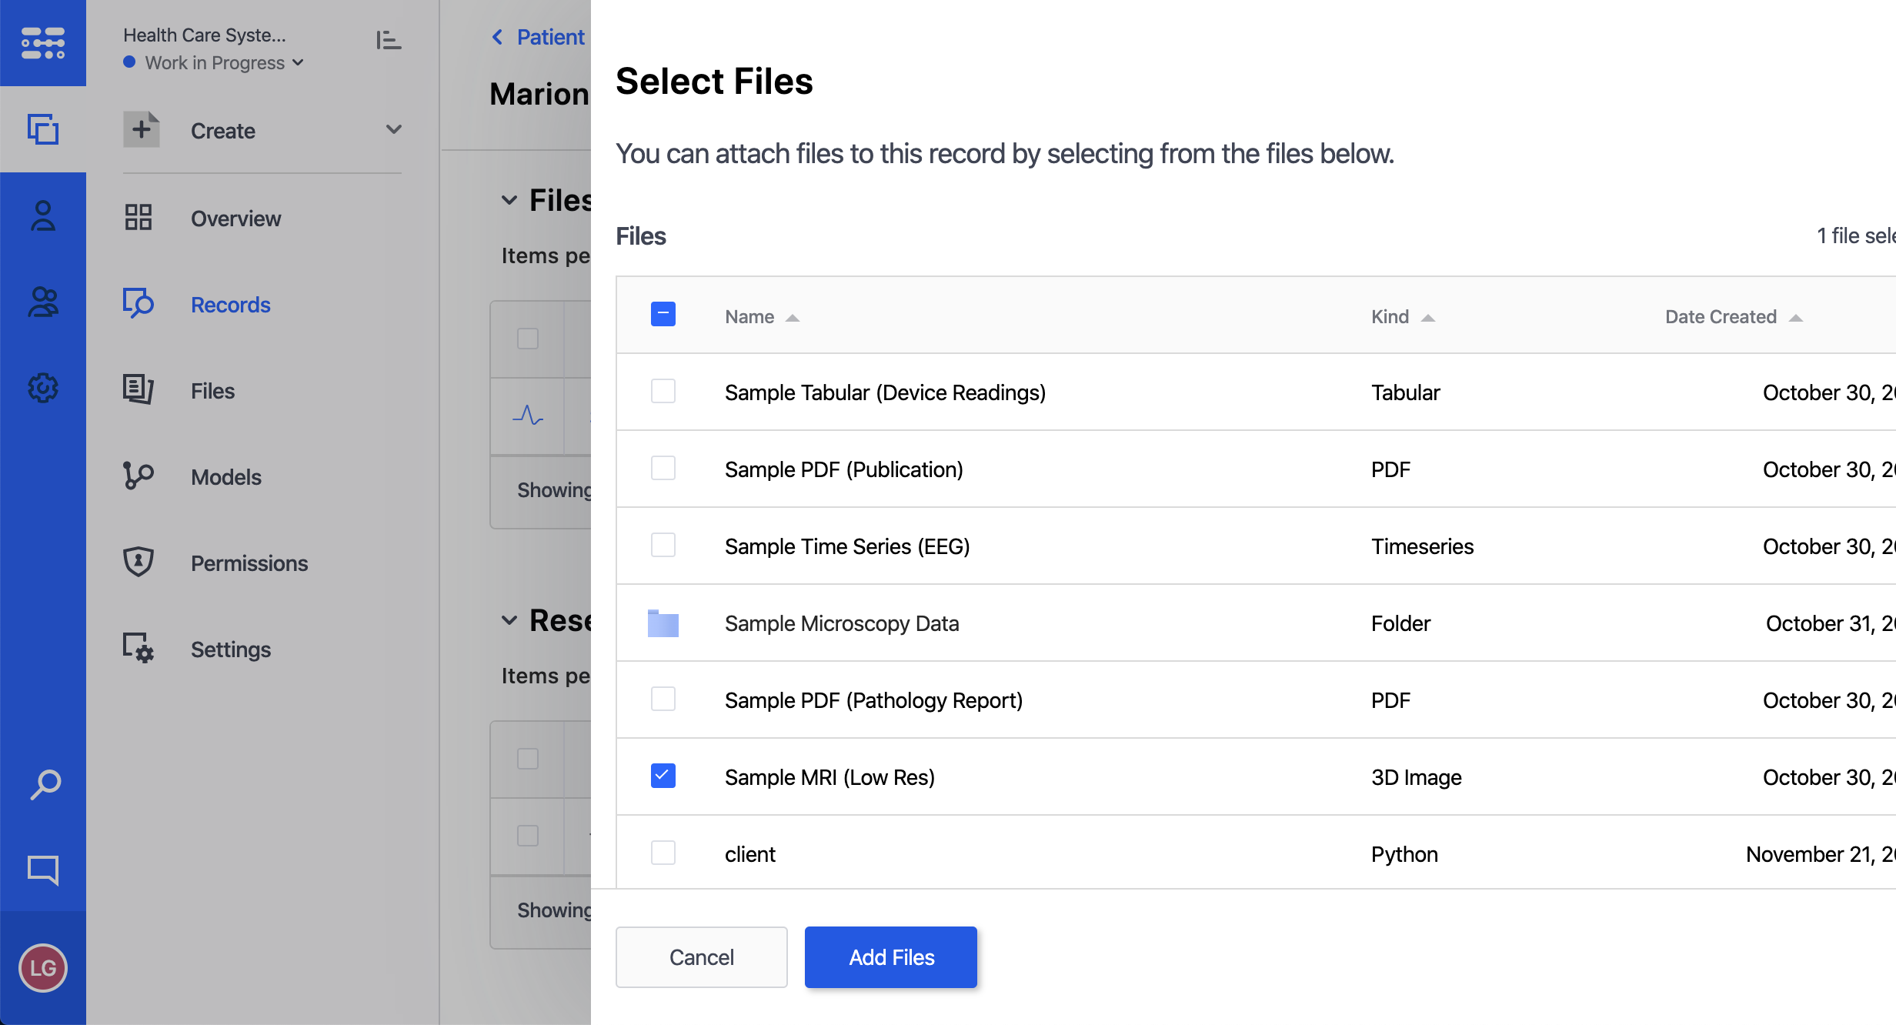Collapse the sidebar menu icon
Viewport: 1896px width, 1025px height.
pos(389,40)
